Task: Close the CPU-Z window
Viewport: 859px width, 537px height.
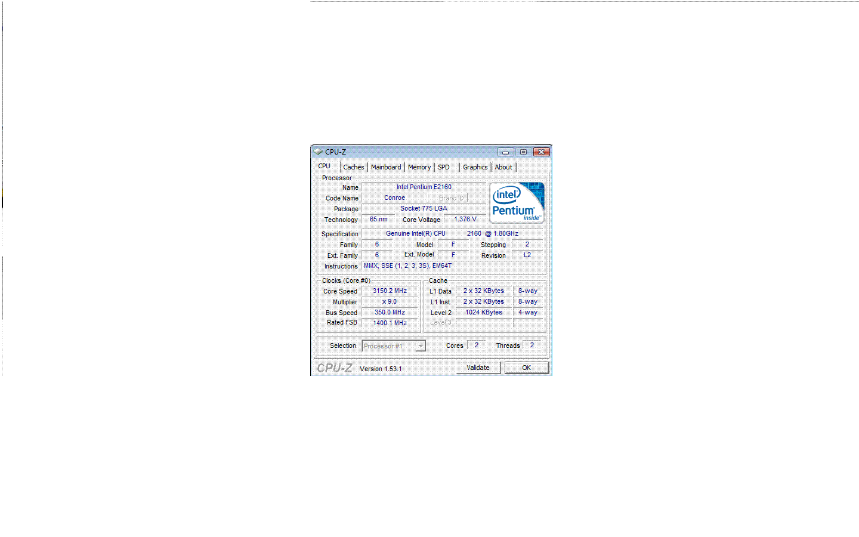Action: [541, 152]
